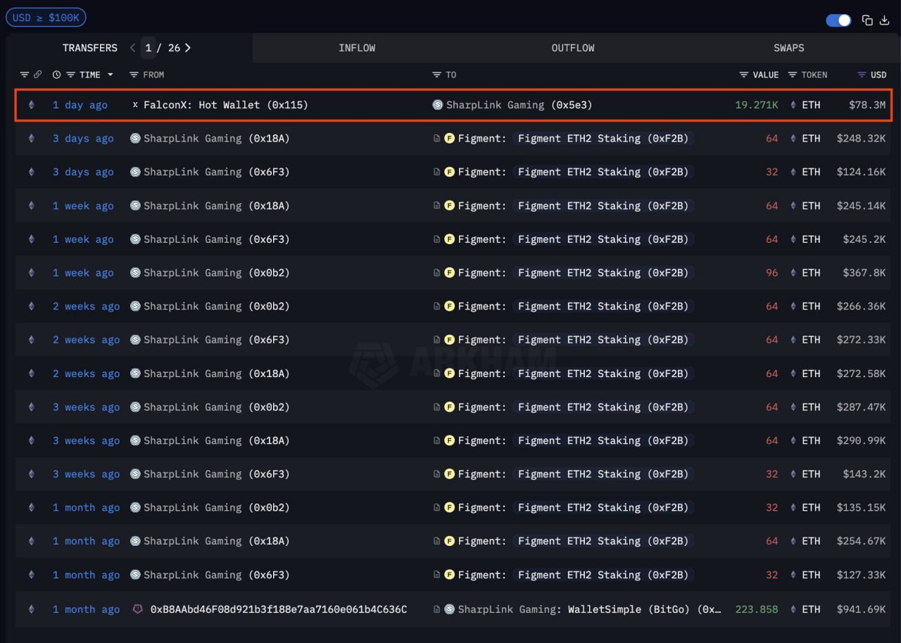
Task: Switch to the OUTFLOW tab
Action: coord(573,48)
